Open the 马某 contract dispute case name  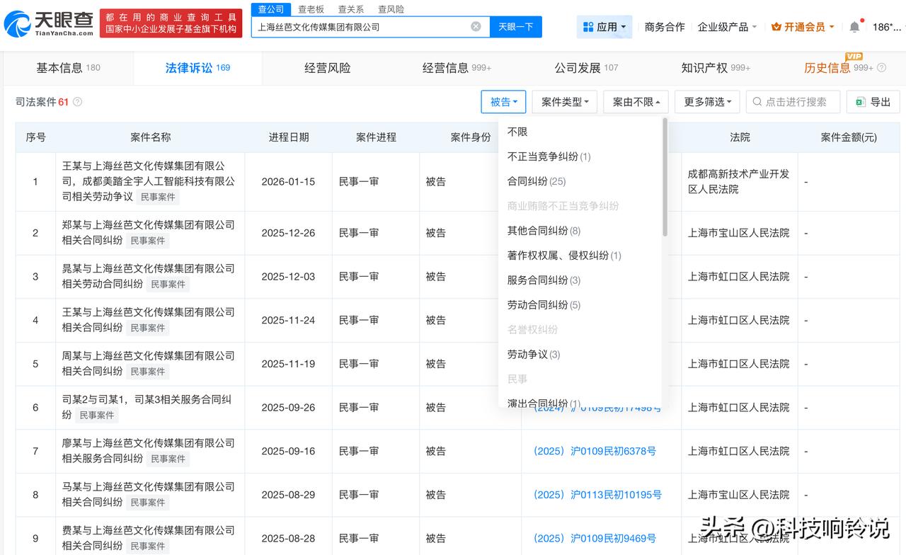148,494
